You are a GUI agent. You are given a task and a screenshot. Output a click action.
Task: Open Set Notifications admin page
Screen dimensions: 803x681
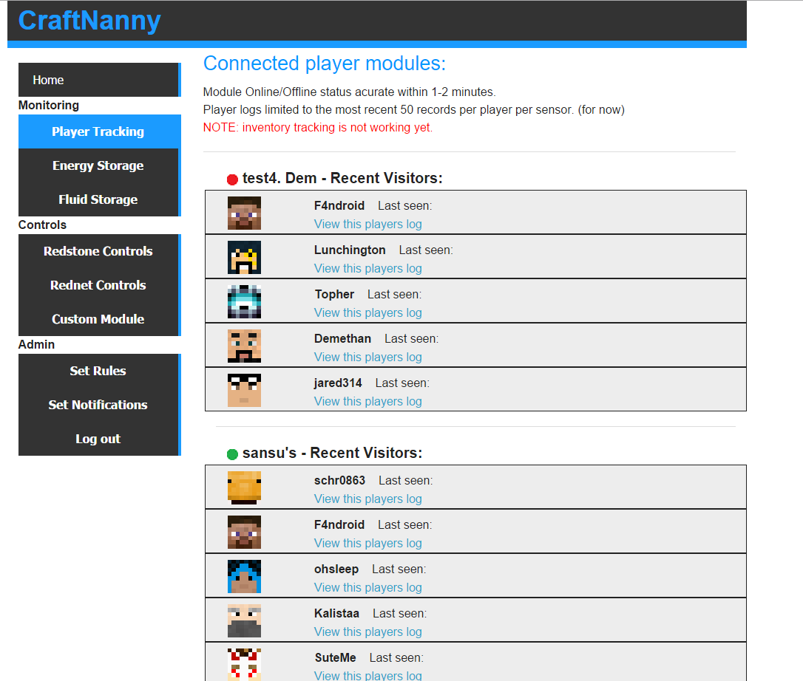[99, 405]
